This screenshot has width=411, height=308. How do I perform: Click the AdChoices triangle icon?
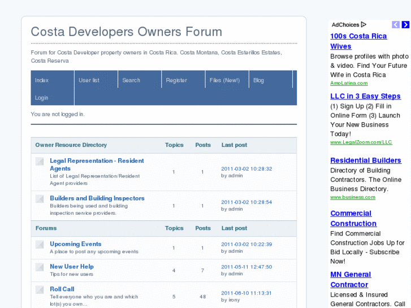point(364,25)
